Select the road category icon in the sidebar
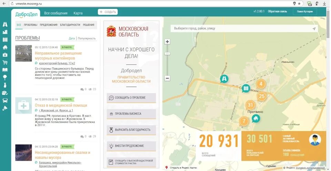 [x=5, y=24]
